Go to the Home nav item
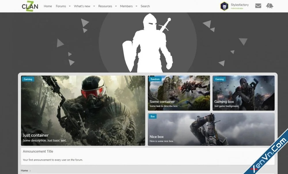The image size is (288, 174). pos(48,6)
